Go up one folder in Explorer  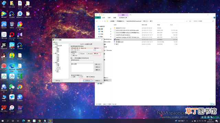(105, 21)
